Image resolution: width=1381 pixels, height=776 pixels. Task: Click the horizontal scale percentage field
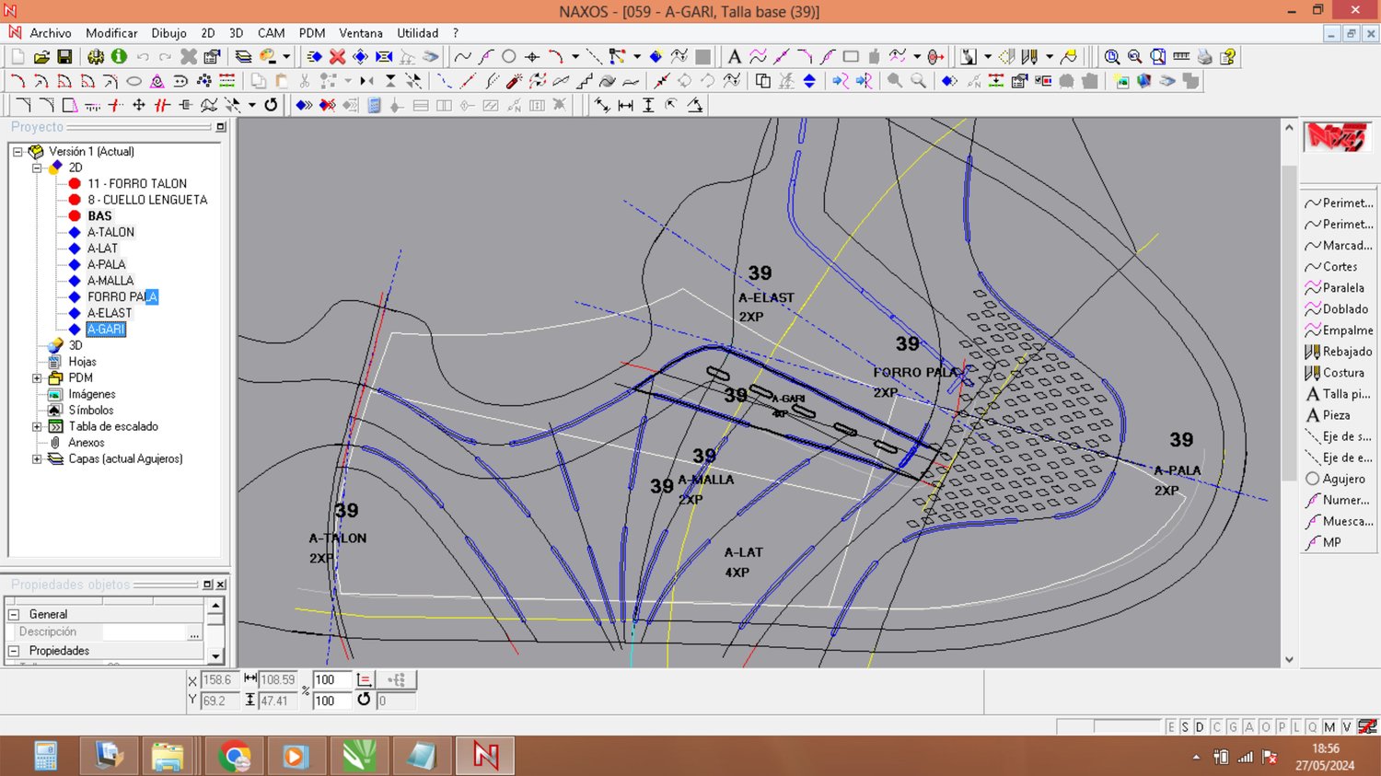[331, 680]
